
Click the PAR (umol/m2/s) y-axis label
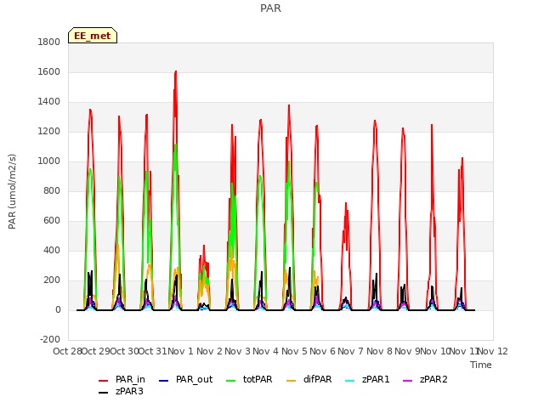[x=12, y=191]
